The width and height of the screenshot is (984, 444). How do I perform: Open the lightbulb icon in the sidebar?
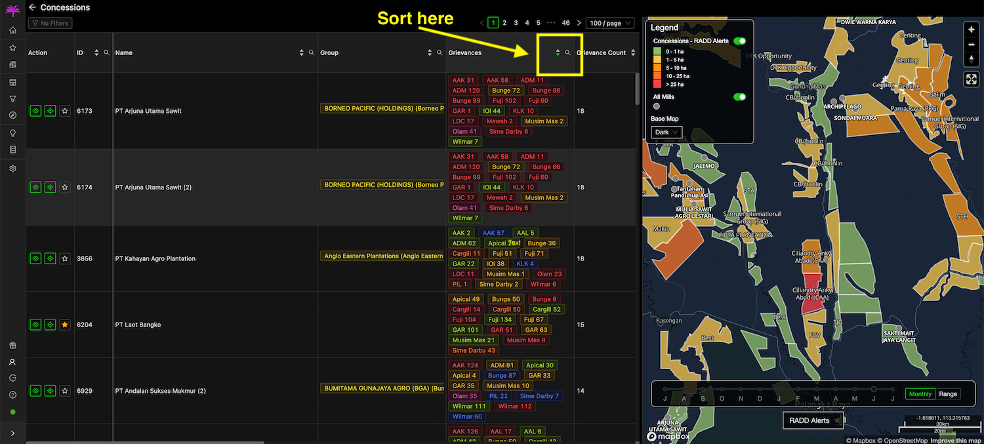click(12, 133)
